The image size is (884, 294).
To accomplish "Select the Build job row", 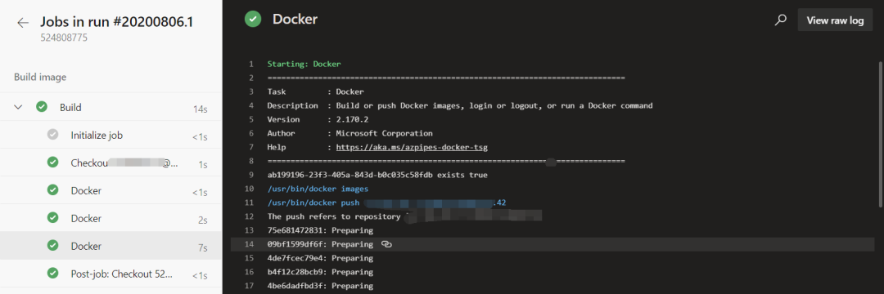I will pos(110,107).
